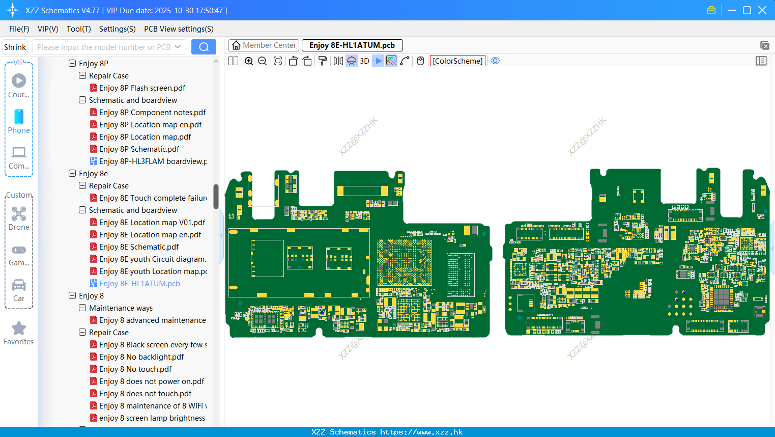Image resolution: width=775 pixels, height=437 pixels.
Task: Toggle the eye visibility icon
Action: point(495,61)
